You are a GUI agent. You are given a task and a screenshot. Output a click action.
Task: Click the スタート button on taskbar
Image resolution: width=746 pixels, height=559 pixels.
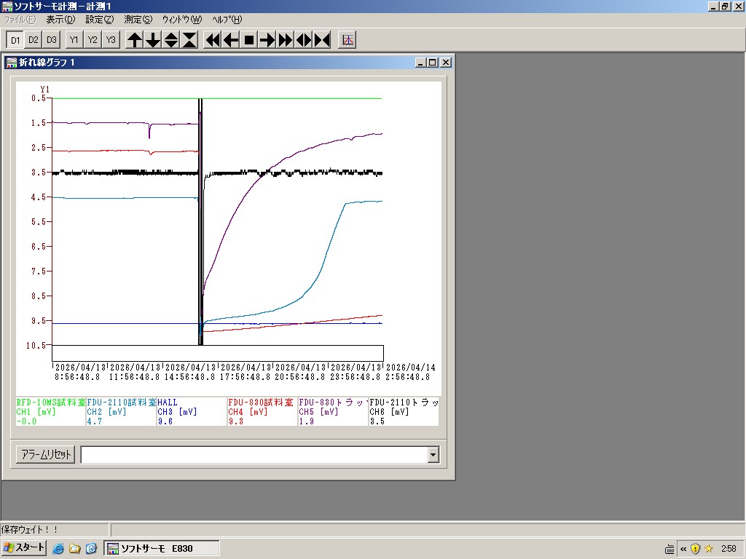point(24,548)
